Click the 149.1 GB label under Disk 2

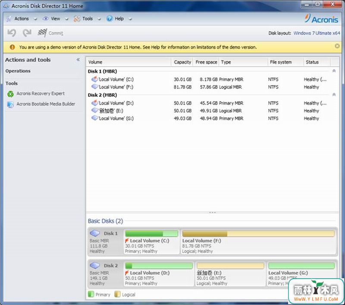point(99,278)
